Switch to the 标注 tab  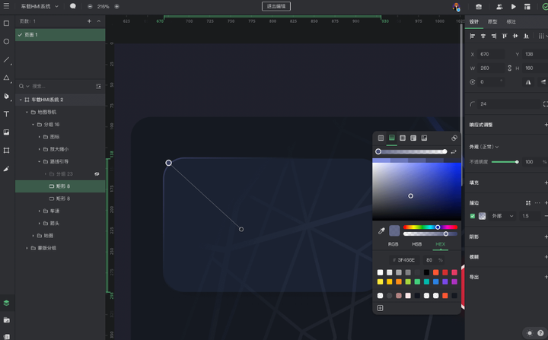click(x=511, y=21)
